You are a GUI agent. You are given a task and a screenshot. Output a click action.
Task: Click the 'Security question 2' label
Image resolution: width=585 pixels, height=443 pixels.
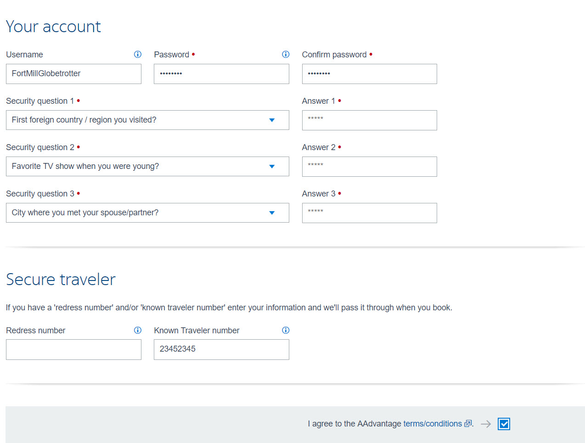[40, 147]
